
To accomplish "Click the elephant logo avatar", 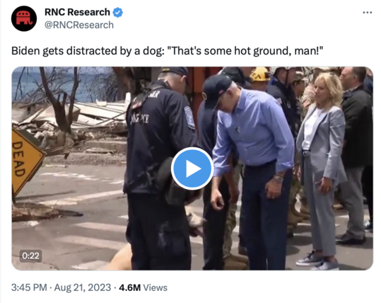I will tap(24, 18).
